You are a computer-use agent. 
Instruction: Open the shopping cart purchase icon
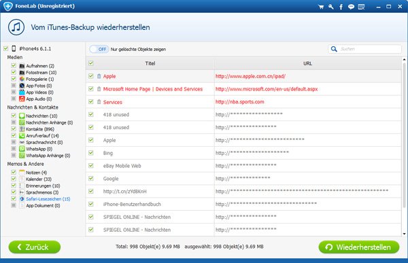(x=321, y=7)
